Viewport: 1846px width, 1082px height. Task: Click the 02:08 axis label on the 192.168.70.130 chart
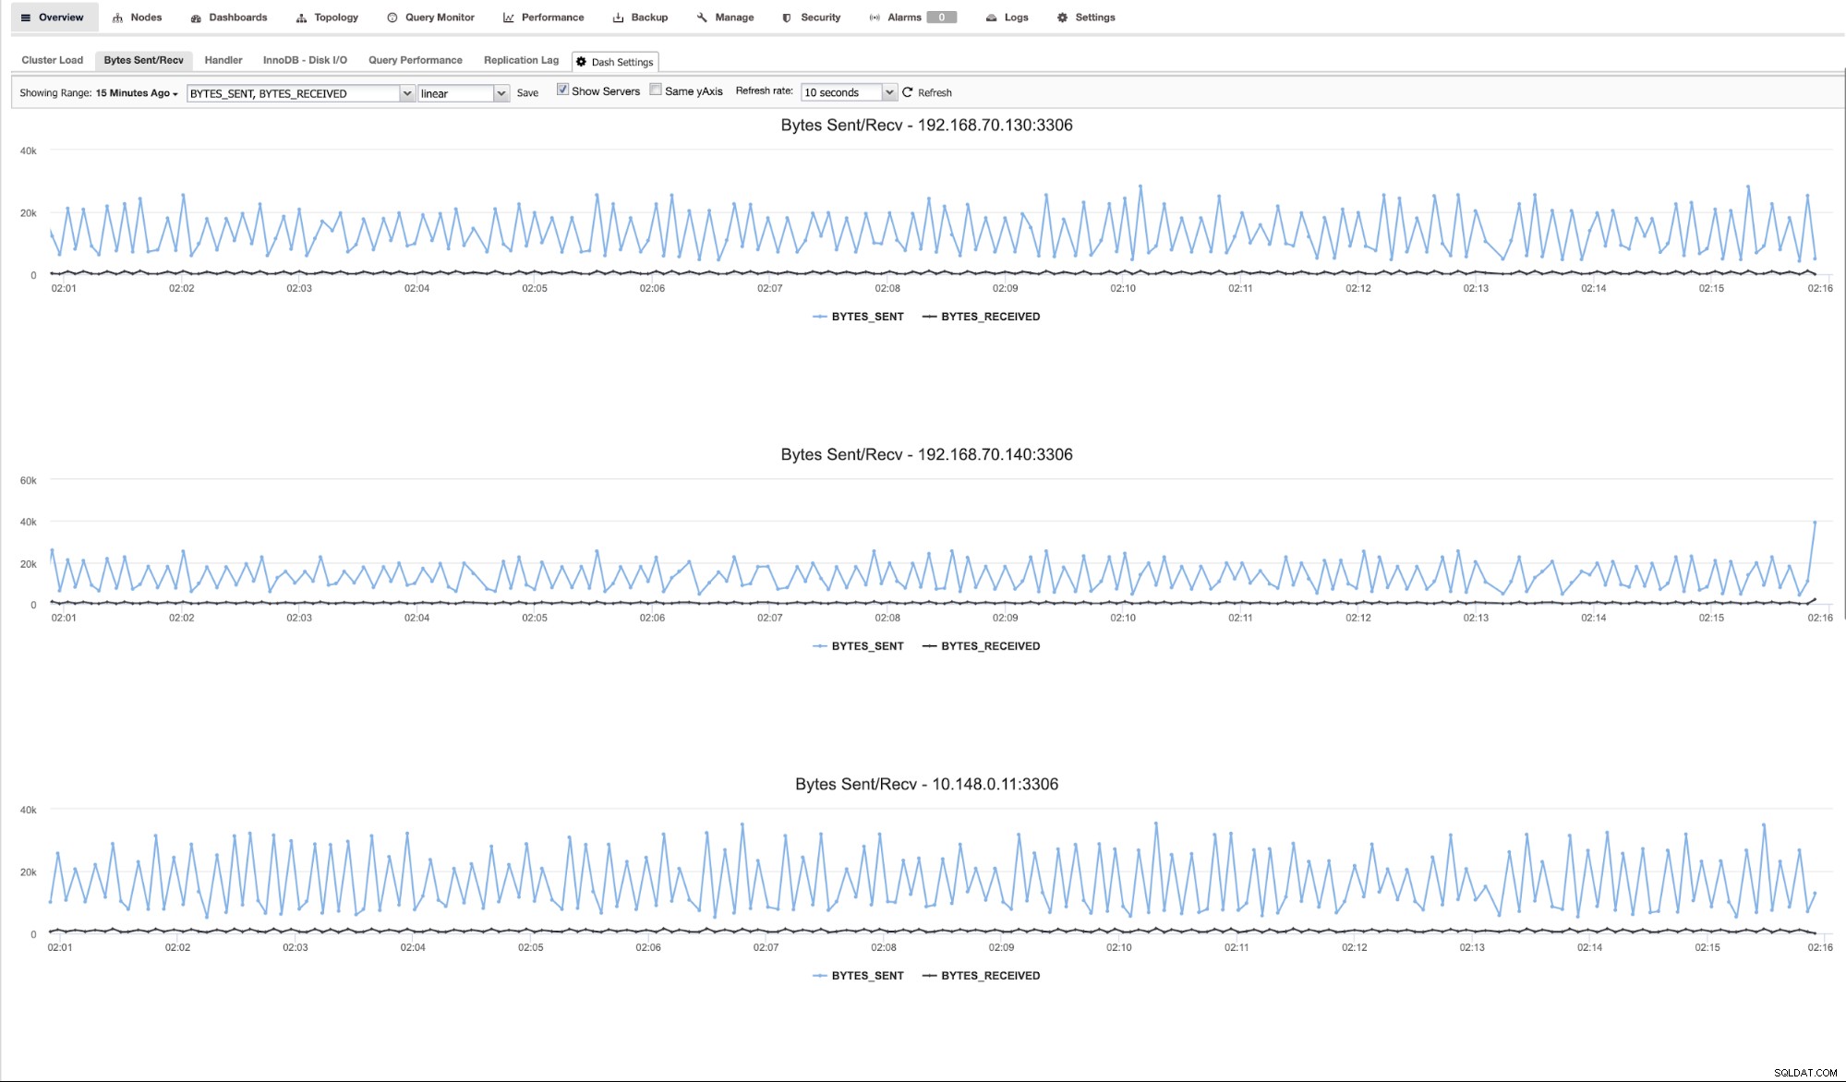(x=887, y=289)
